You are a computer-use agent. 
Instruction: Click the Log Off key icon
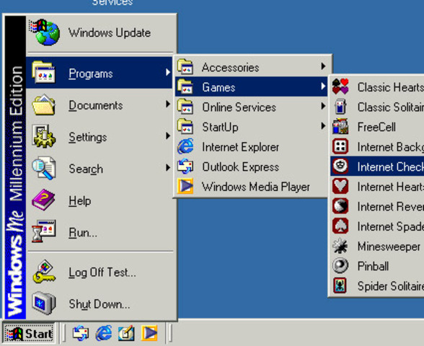click(x=43, y=272)
